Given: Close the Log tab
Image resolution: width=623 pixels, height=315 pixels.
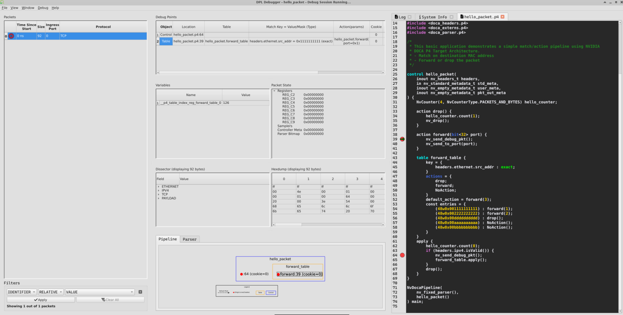Looking at the screenshot, I should pos(409,17).
